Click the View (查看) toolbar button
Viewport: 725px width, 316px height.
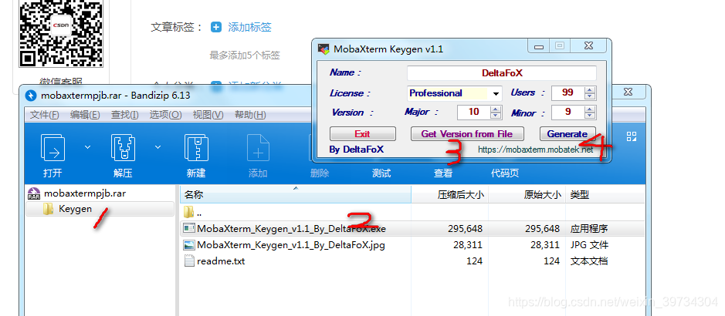point(443,173)
